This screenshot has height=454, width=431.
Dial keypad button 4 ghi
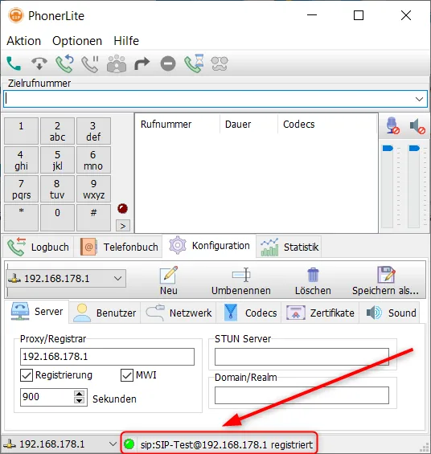tap(21, 160)
